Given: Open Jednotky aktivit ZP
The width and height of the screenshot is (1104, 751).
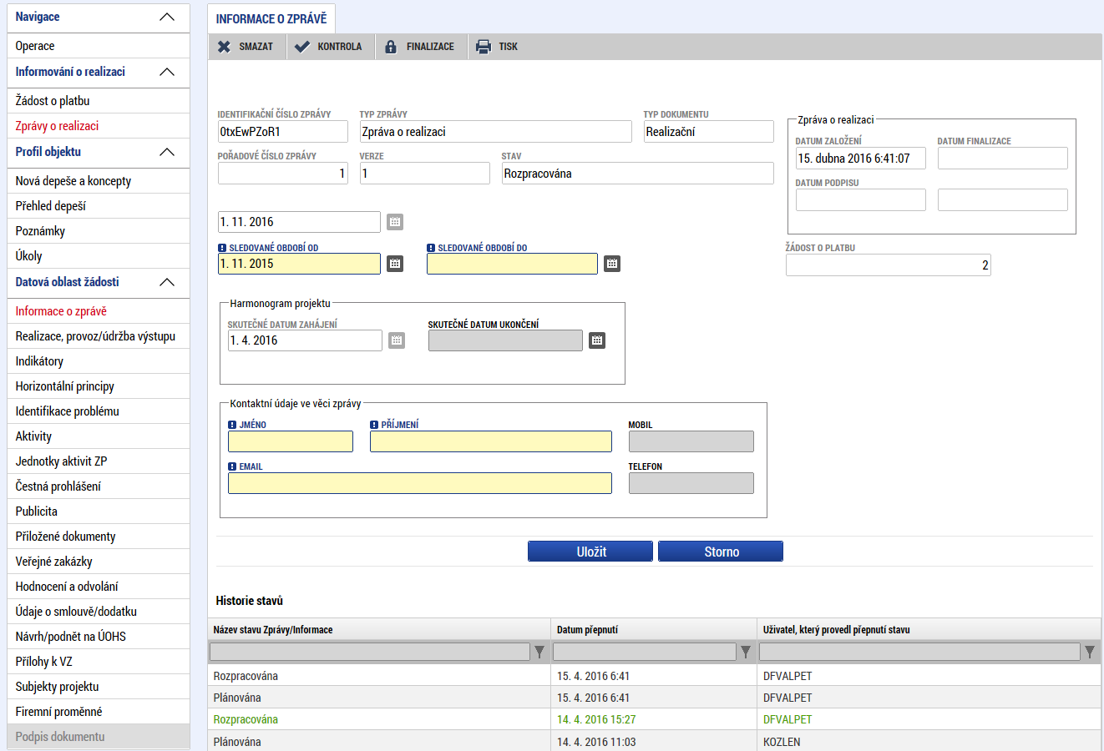Looking at the screenshot, I should (99, 461).
